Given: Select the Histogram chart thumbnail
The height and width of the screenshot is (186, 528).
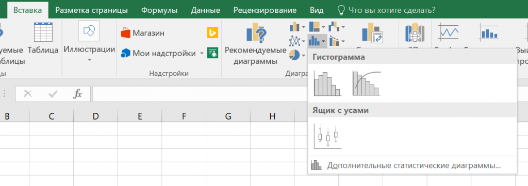Looking at the screenshot, I should 327,83.
